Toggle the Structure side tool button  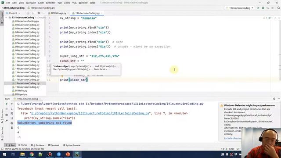point(2,116)
